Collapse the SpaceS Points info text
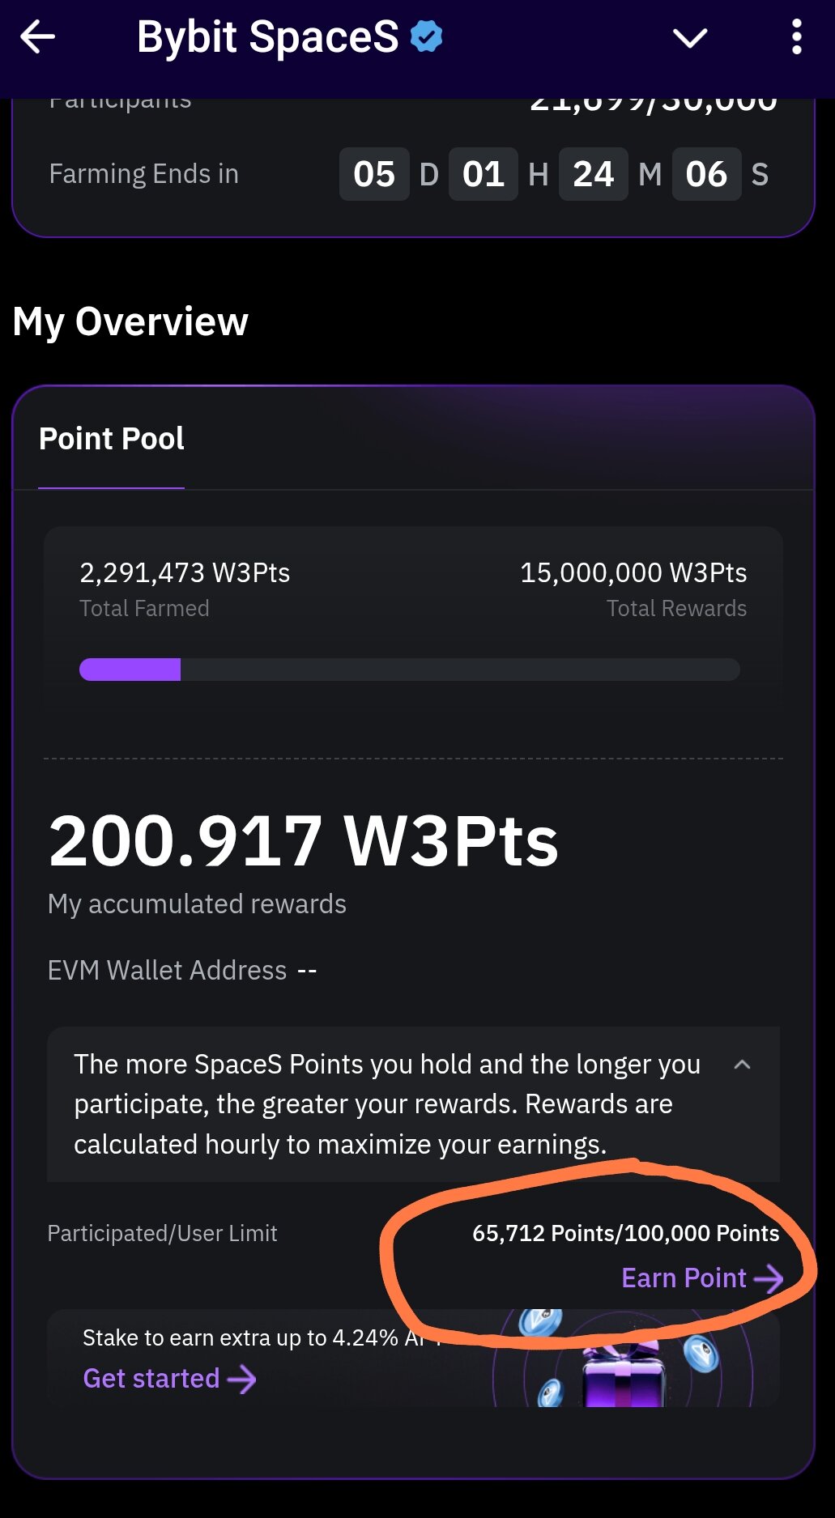Screen dimensions: 835x1518 [x=742, y=1065]
